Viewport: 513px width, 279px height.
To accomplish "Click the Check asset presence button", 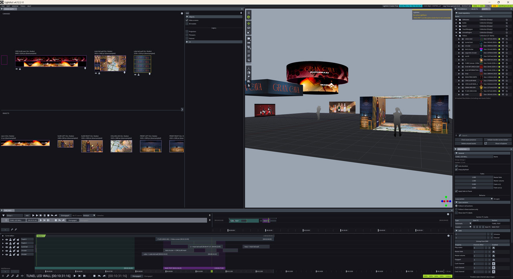I will pyautogui.click(x=469, y=139).
